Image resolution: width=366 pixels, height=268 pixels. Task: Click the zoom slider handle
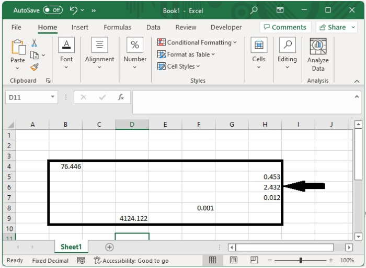pos(301,260)
